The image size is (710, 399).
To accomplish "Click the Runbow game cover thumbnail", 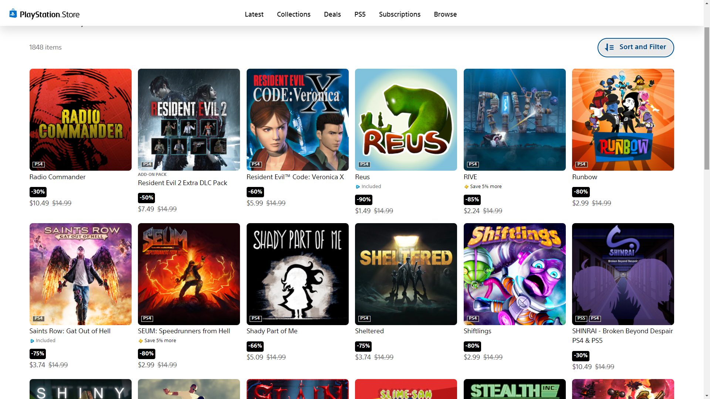I will point(623,119).
